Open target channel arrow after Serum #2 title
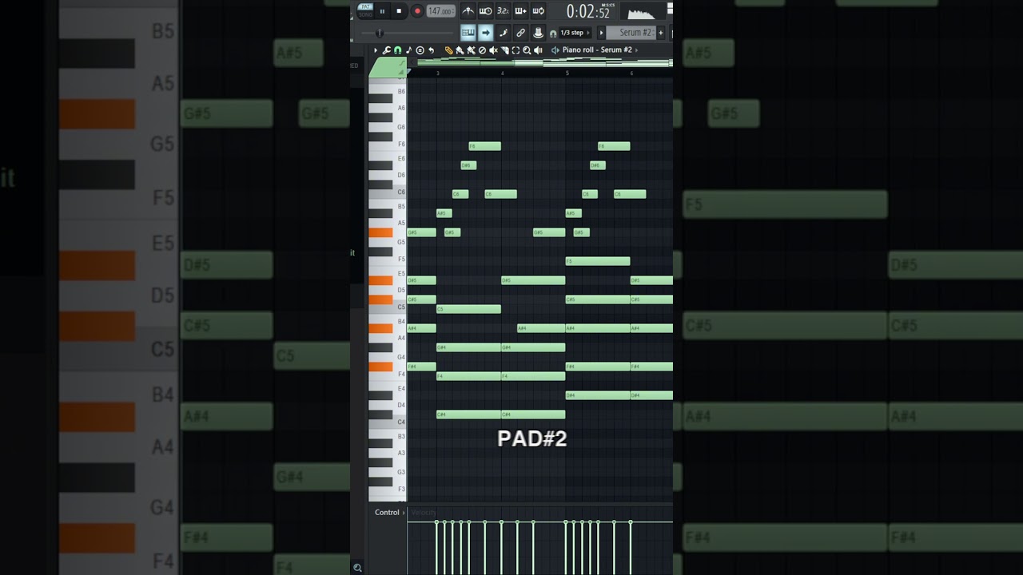This screenshot has width=1023, height=575. (x=637, y=50)
